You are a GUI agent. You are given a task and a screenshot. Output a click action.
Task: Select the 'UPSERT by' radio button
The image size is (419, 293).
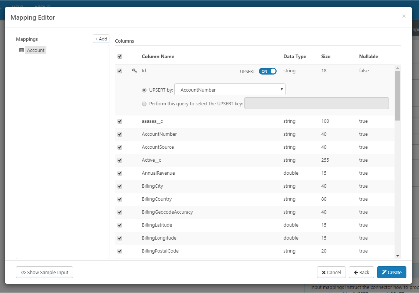click(x=144, y=90)
